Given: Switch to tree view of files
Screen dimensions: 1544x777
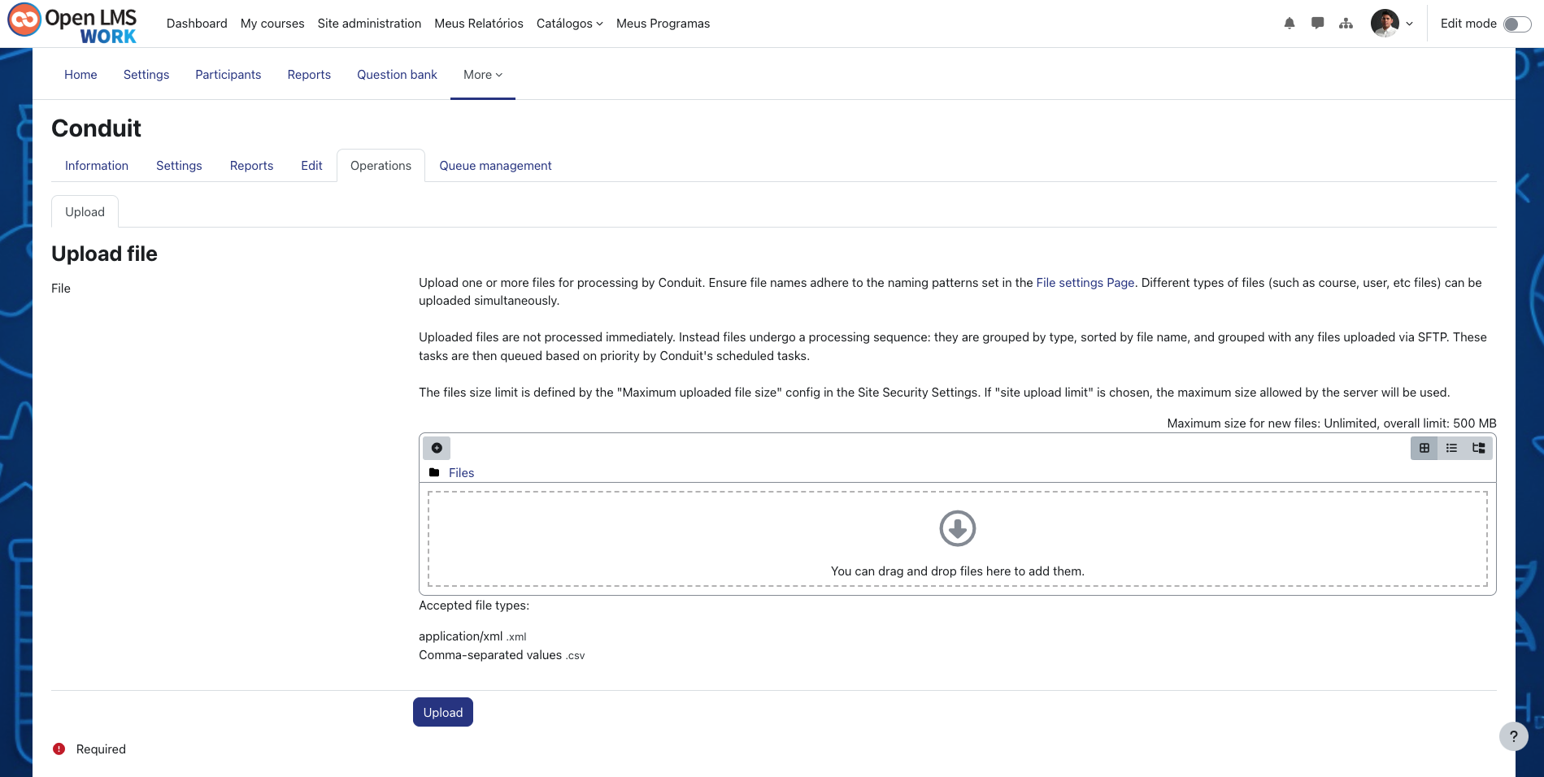Looking at the screenshot, I should point(1478,448).
